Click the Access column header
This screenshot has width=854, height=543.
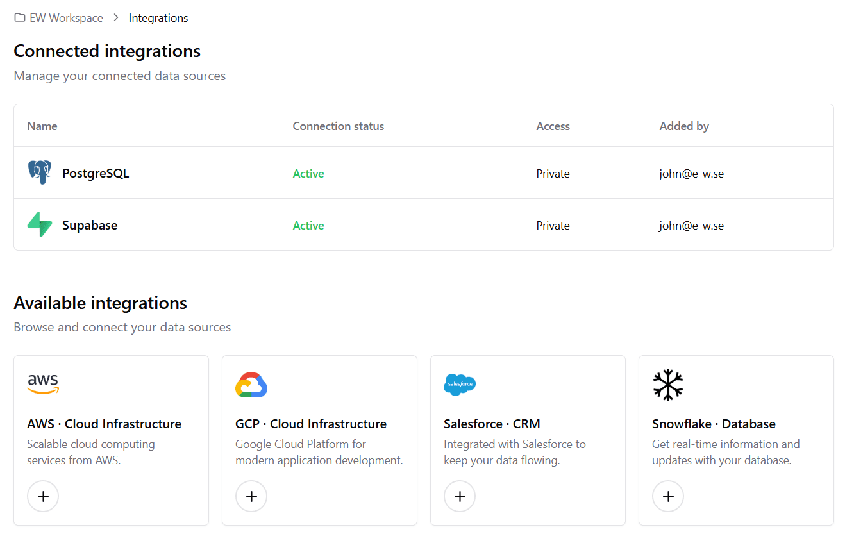point(553,126)
